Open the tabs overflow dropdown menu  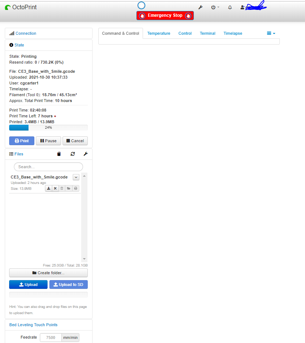(x=271, y=33)
